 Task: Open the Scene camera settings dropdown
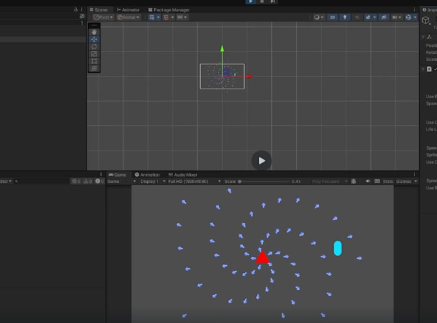point(397,17)
